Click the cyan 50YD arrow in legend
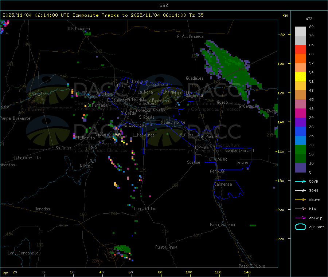The height and width of the screenshot is (277, 328). pos(300,181)
